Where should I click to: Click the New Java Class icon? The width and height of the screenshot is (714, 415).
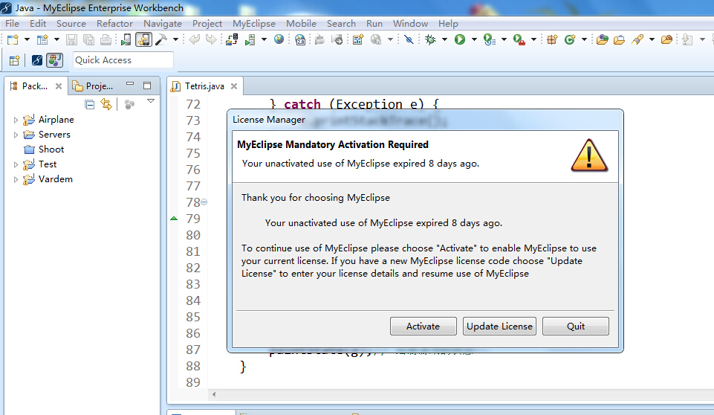pyautogui.click(x=570, y=39)
